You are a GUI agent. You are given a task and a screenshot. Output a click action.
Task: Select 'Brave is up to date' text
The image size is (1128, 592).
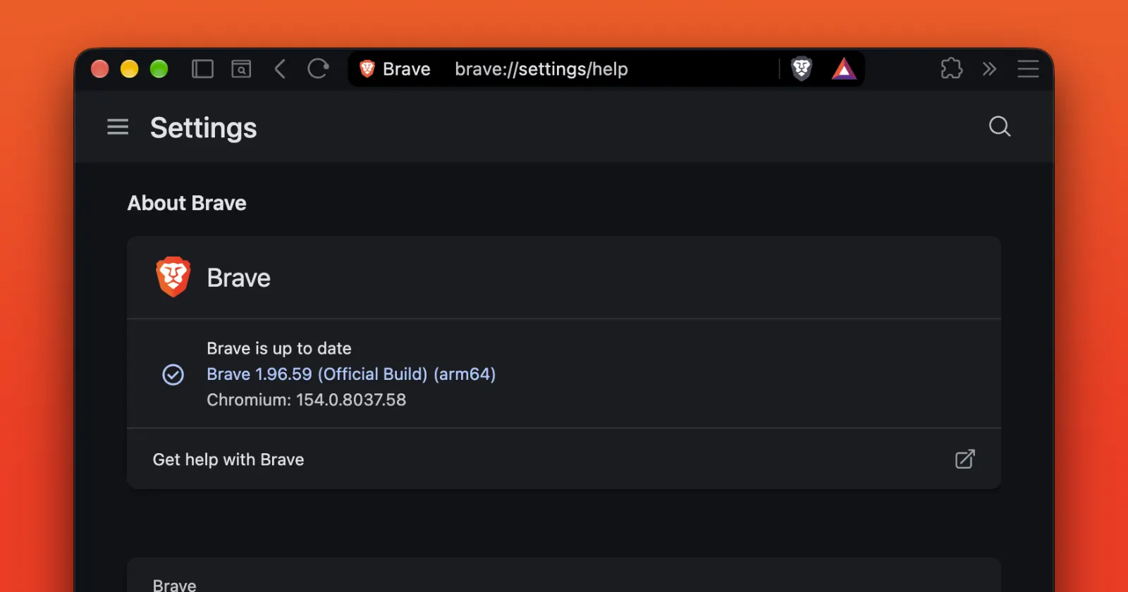[279, 348]
